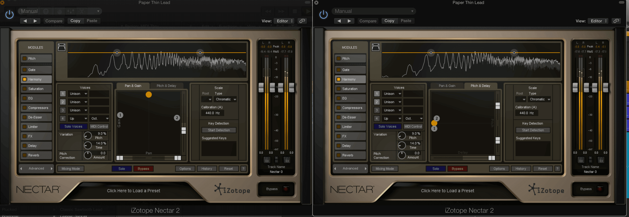Switch to Pitch & Delay tab in left window
Viewport: 629px width, 217px height.
coord(166,86)
